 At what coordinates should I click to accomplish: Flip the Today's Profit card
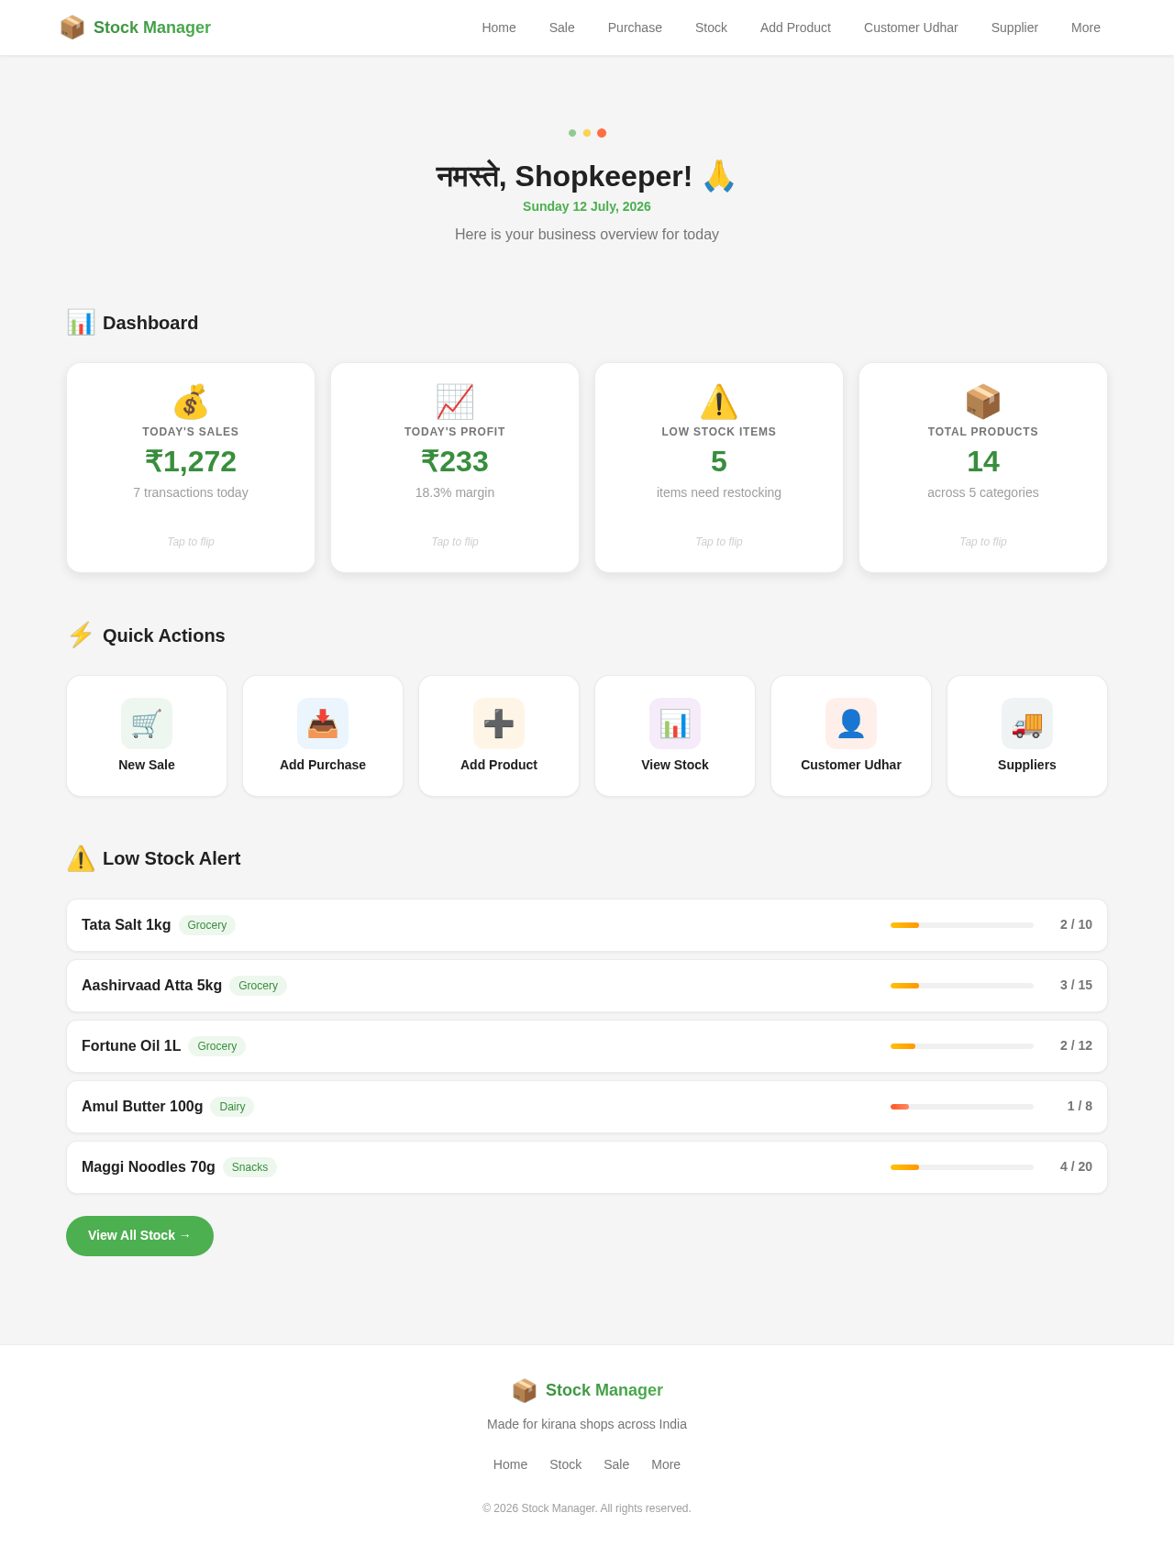point(455,468)
